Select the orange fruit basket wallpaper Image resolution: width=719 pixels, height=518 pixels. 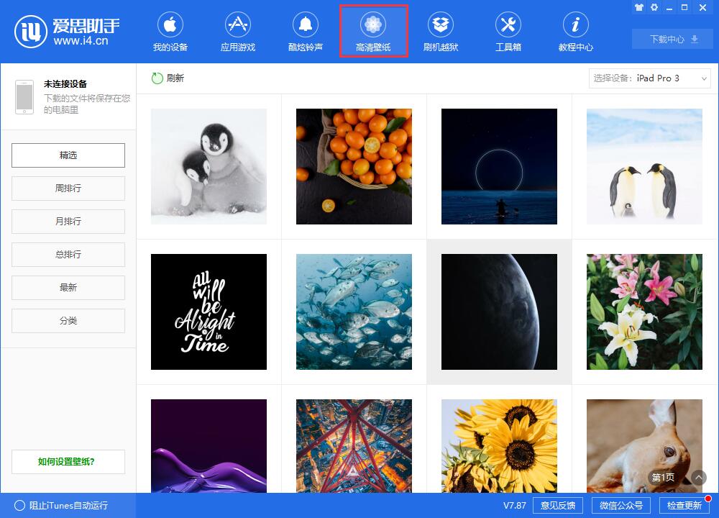tap(354, 166)
